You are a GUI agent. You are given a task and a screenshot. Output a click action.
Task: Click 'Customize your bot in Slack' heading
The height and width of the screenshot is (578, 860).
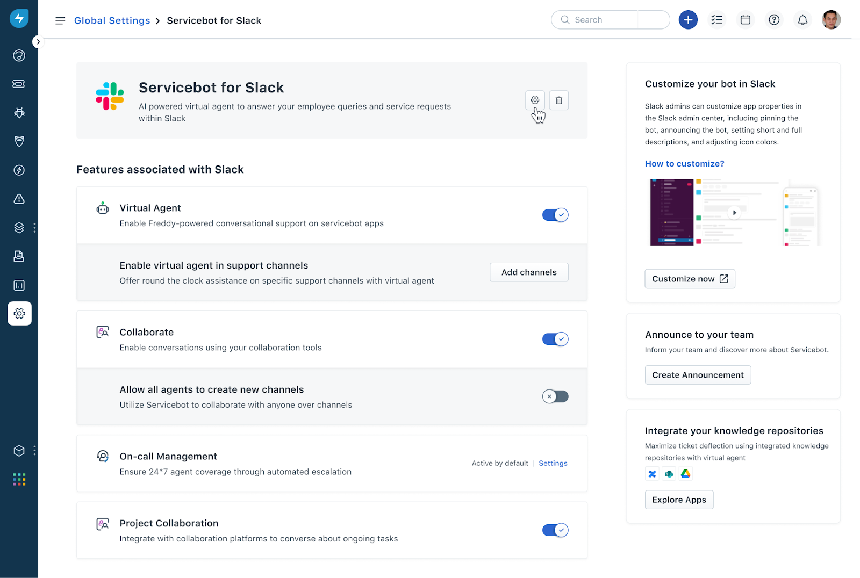point(710,84)
